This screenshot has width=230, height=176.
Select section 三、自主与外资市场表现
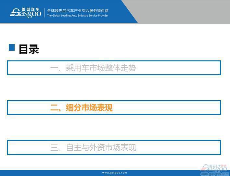tap(114, 147)
